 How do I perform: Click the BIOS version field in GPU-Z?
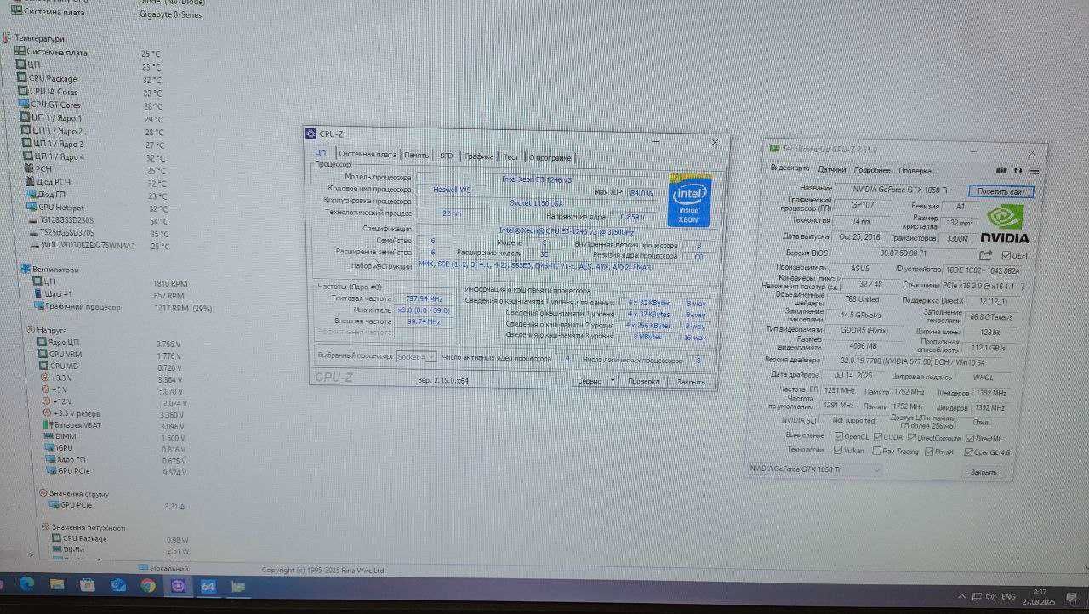tap(903, 253)
